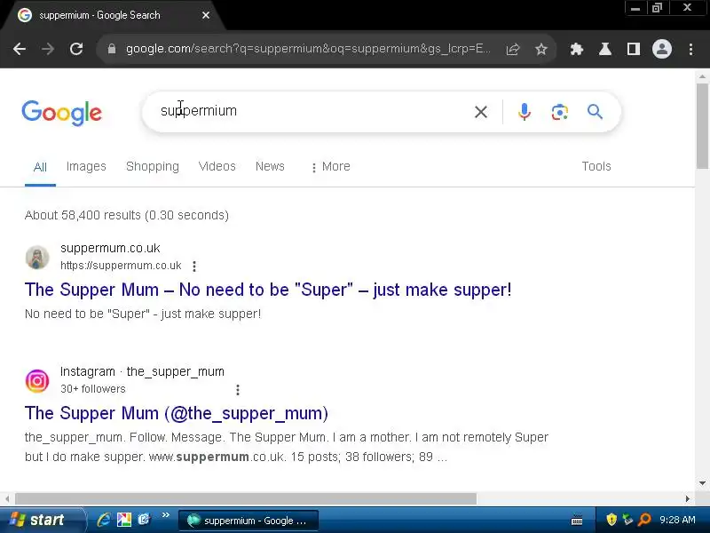
Task: Clear the search query with the X
Action: [x=481, y=112]
